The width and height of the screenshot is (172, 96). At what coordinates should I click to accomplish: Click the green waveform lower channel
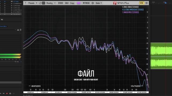coord(161,63)
